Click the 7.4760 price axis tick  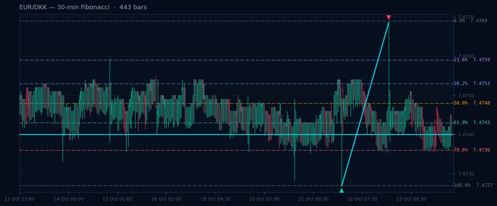(x=466, y=56)
